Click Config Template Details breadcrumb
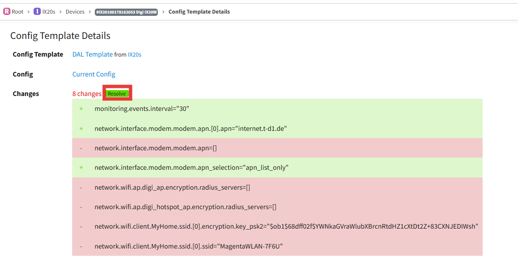Viewport: 518px width, 273px height. (199, 11)
